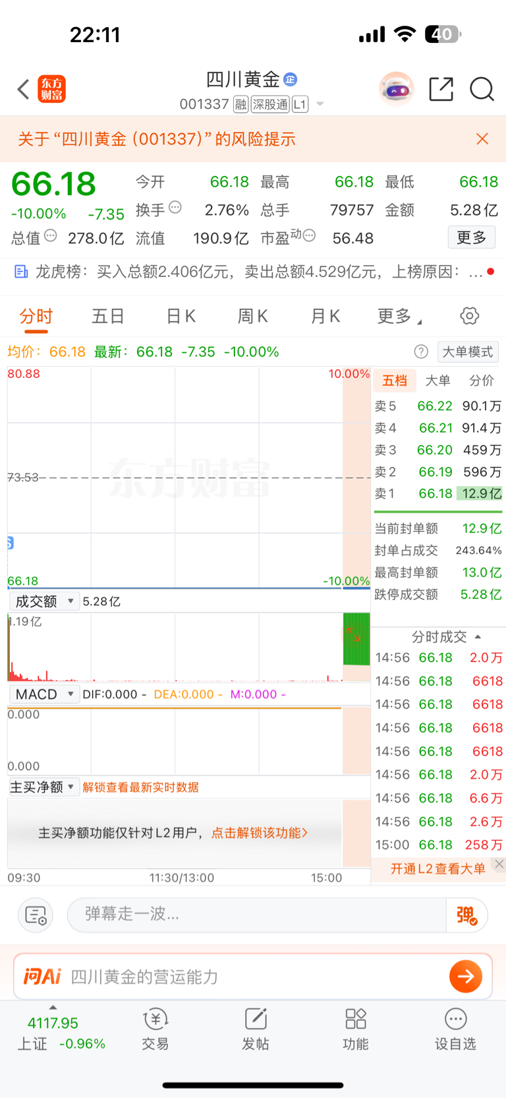Tap the help question mark icon
The width and height of the screenshot is (506, 1098).
(421, 352)
